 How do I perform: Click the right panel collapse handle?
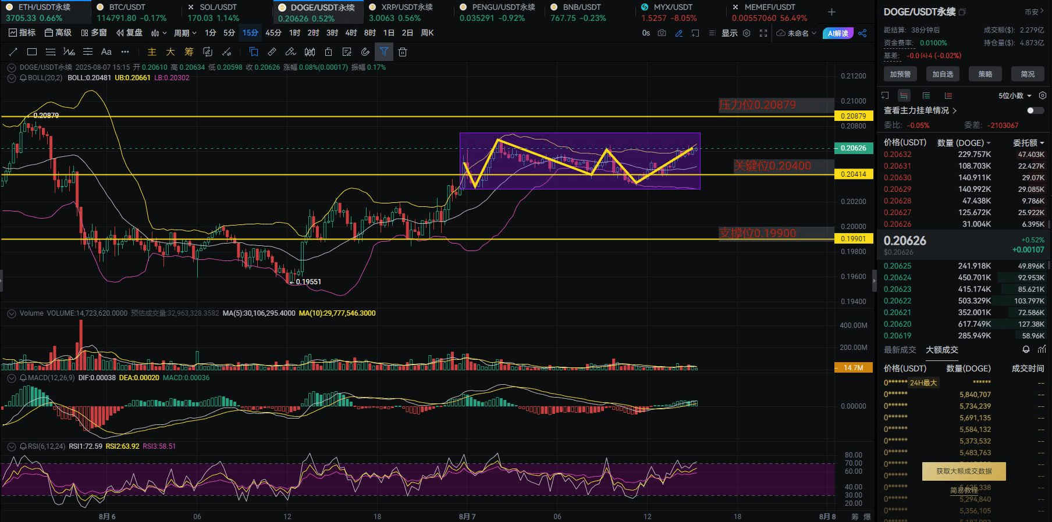coord(874,281)
